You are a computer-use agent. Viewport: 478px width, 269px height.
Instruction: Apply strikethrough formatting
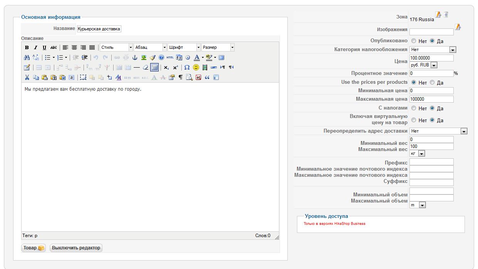[54, 47]
